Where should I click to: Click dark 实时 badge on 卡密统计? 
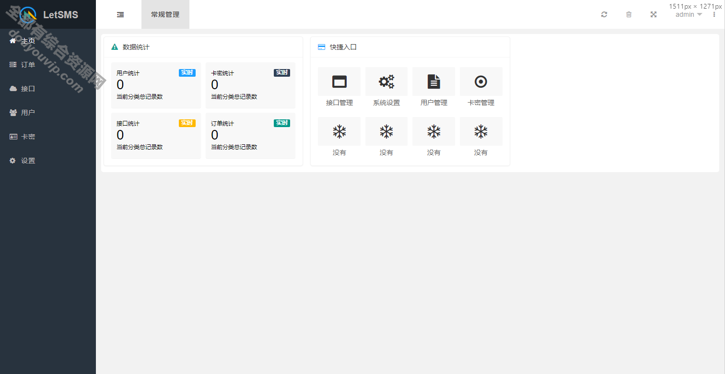coord(282,73)
